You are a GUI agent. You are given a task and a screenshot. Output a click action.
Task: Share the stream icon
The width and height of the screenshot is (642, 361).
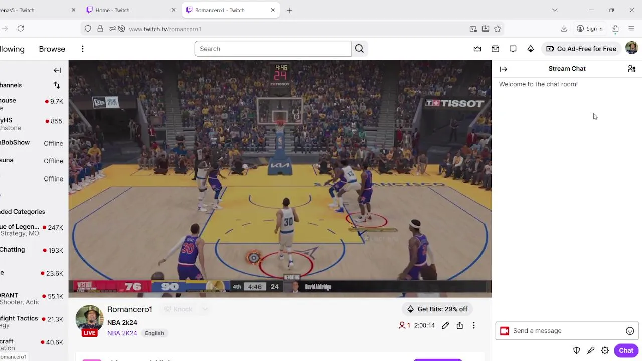[459, 325]
